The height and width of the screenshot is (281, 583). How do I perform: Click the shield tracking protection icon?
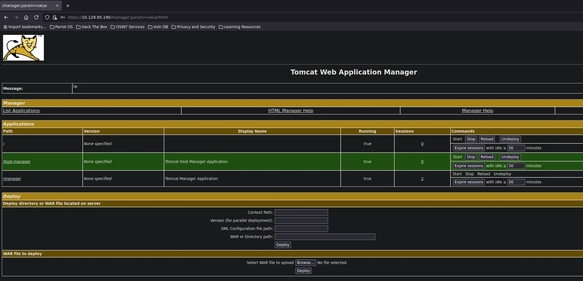47,17
